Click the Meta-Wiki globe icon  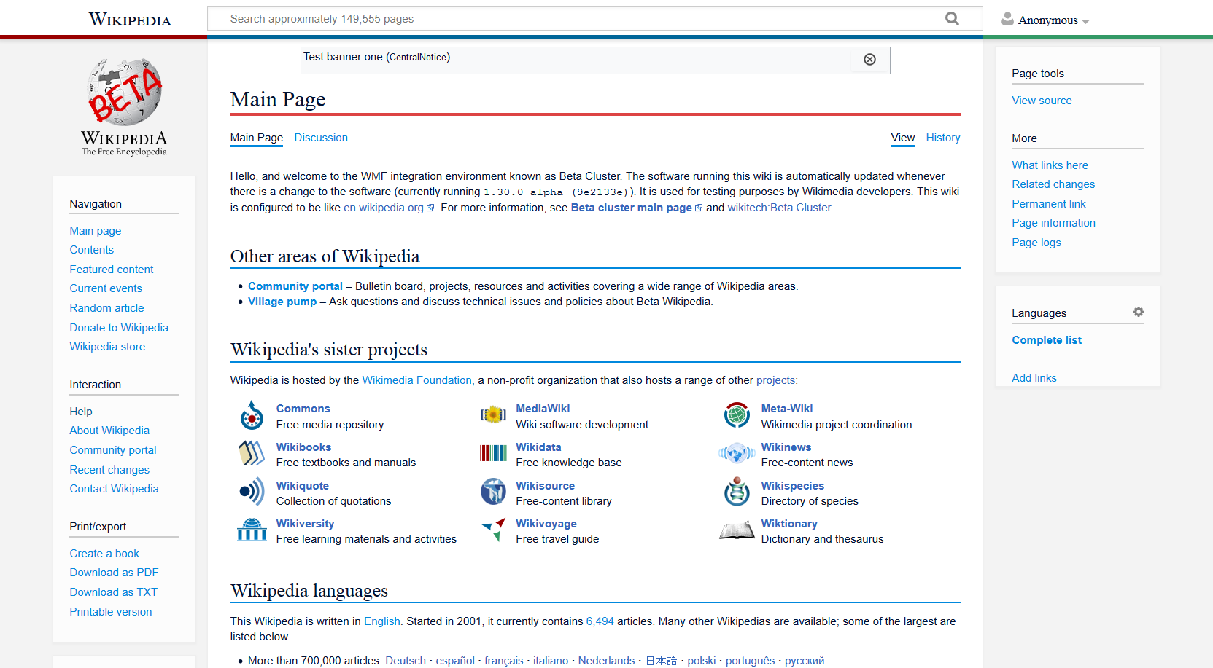[x=737, y=415]
